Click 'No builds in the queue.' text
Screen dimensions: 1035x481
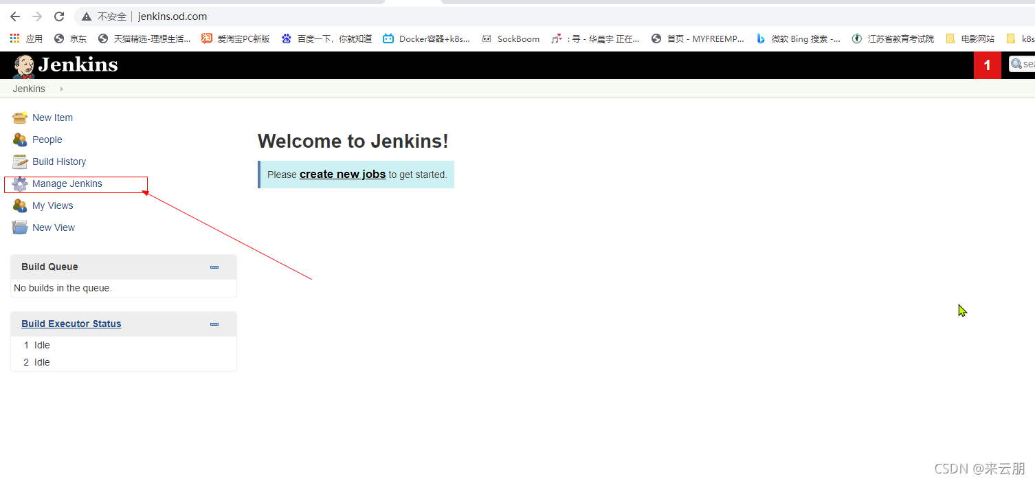coord(63,288)
